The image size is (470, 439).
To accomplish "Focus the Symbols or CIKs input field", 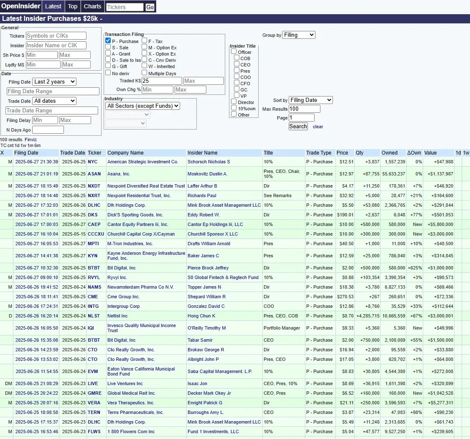I will [56, 36].
